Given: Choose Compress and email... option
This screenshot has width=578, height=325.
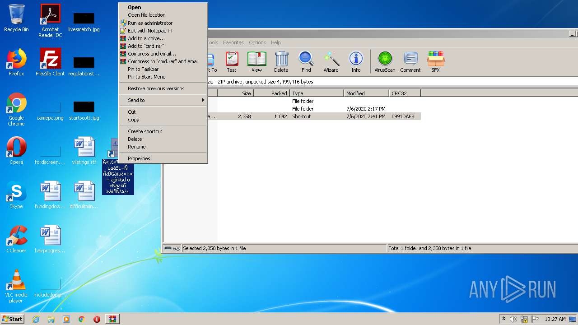Looking at the screenshot, I should click(x=163, y=54).
